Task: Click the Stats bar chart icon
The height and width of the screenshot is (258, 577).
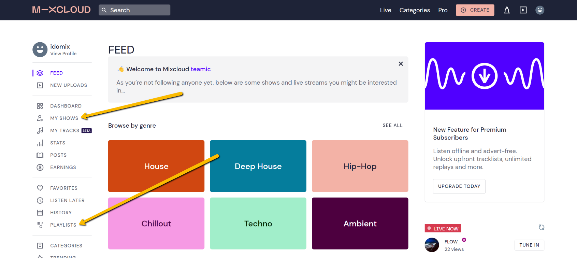Action: coord(40,143)
